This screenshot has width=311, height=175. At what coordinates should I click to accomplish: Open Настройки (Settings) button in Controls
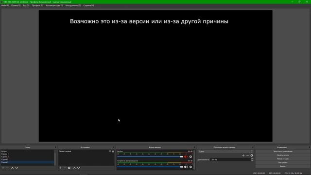(x=283, y=162)
